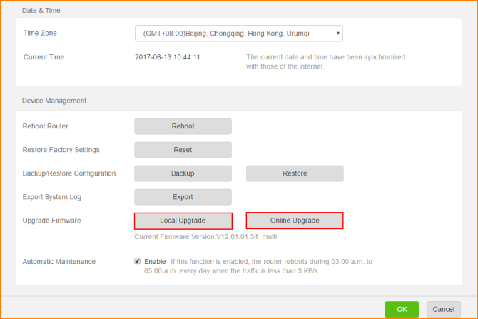Choose Online Upgrade for firmware
The height and width of the screenshot is (319, 478).
click(x=295, y=221)
